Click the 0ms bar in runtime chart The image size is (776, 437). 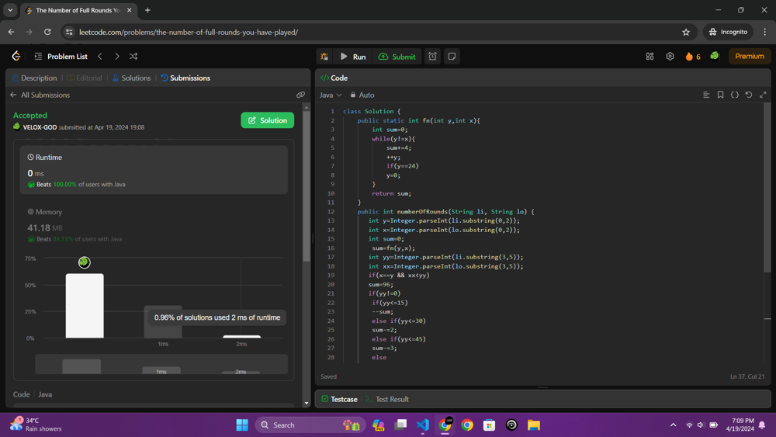tap(85, 306)
